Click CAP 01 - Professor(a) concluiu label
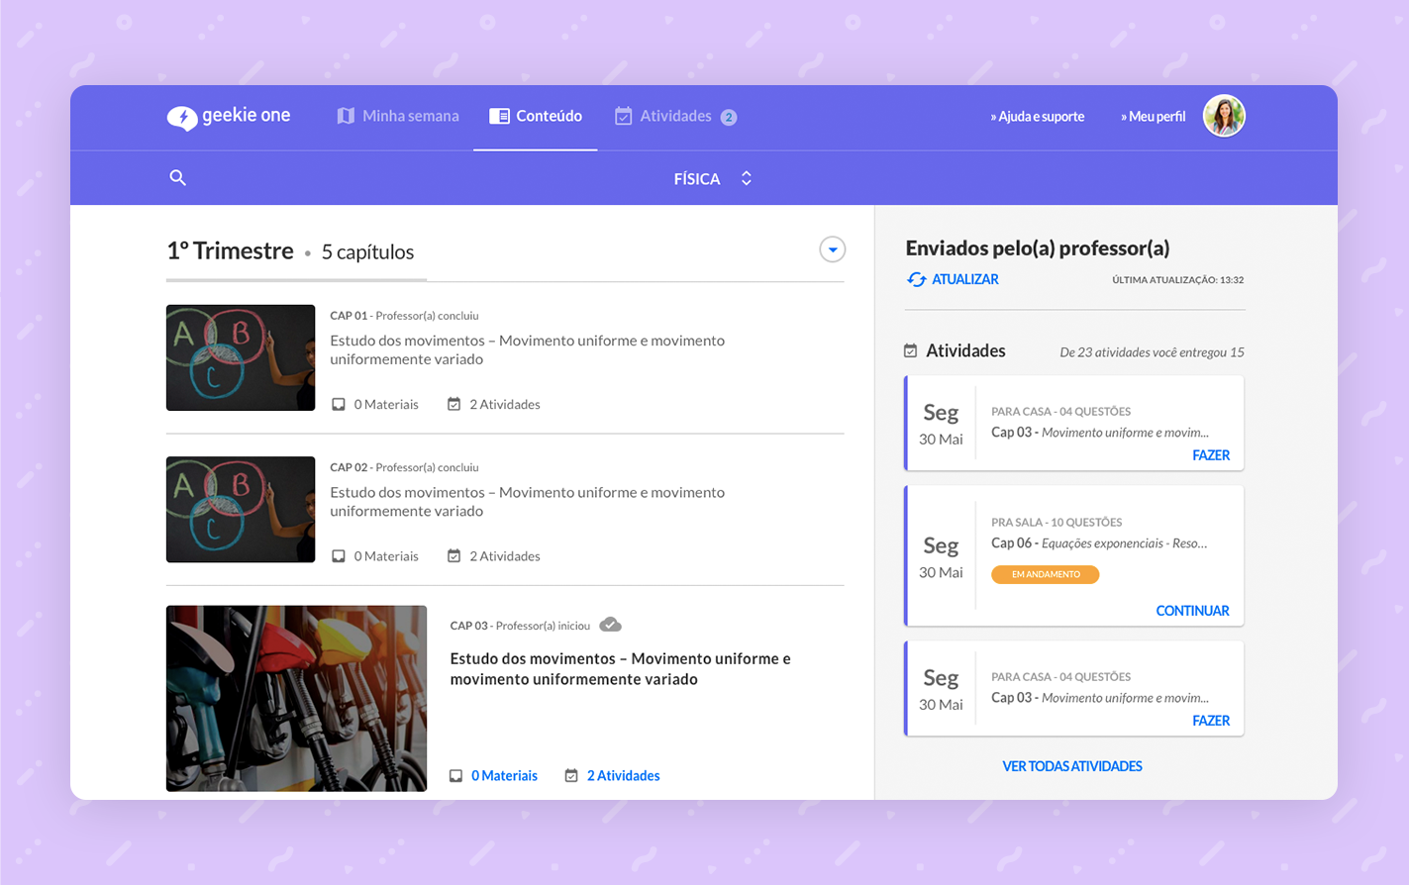1409x885 pixels. click(x=404, y=316)
